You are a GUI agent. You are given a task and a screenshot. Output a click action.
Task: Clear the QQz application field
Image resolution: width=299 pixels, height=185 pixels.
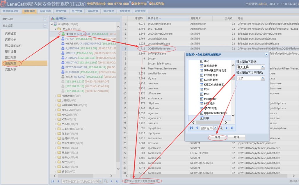[262, 78]
